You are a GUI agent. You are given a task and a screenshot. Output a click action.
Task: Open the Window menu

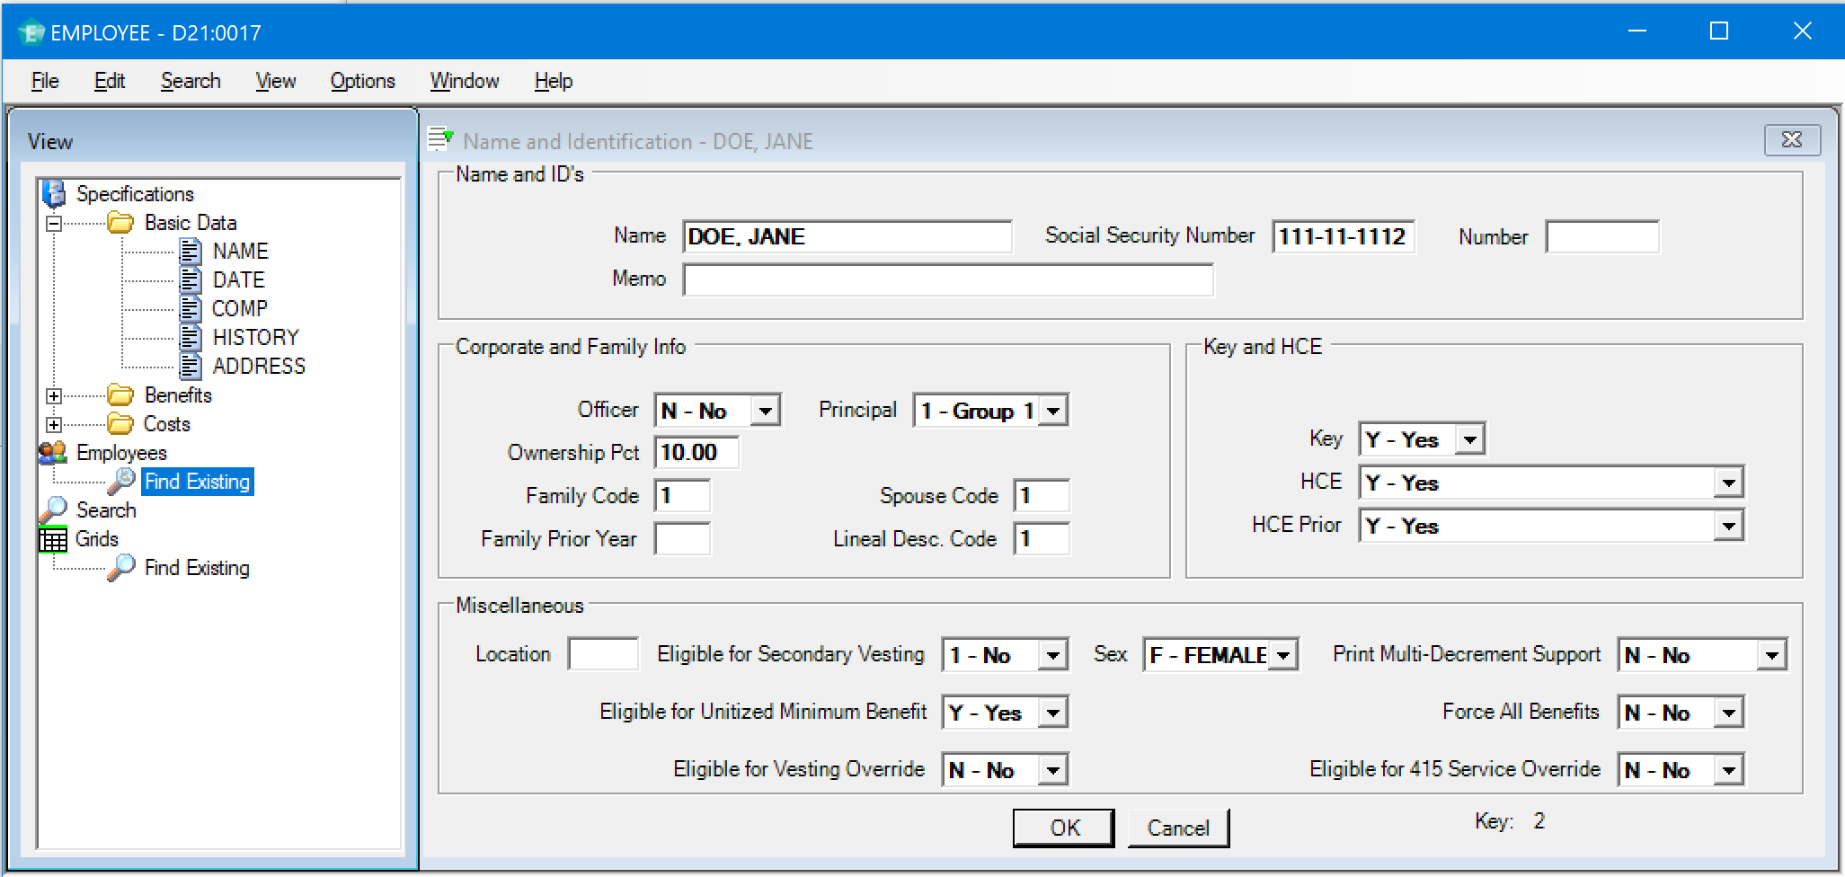click(465, 81)
